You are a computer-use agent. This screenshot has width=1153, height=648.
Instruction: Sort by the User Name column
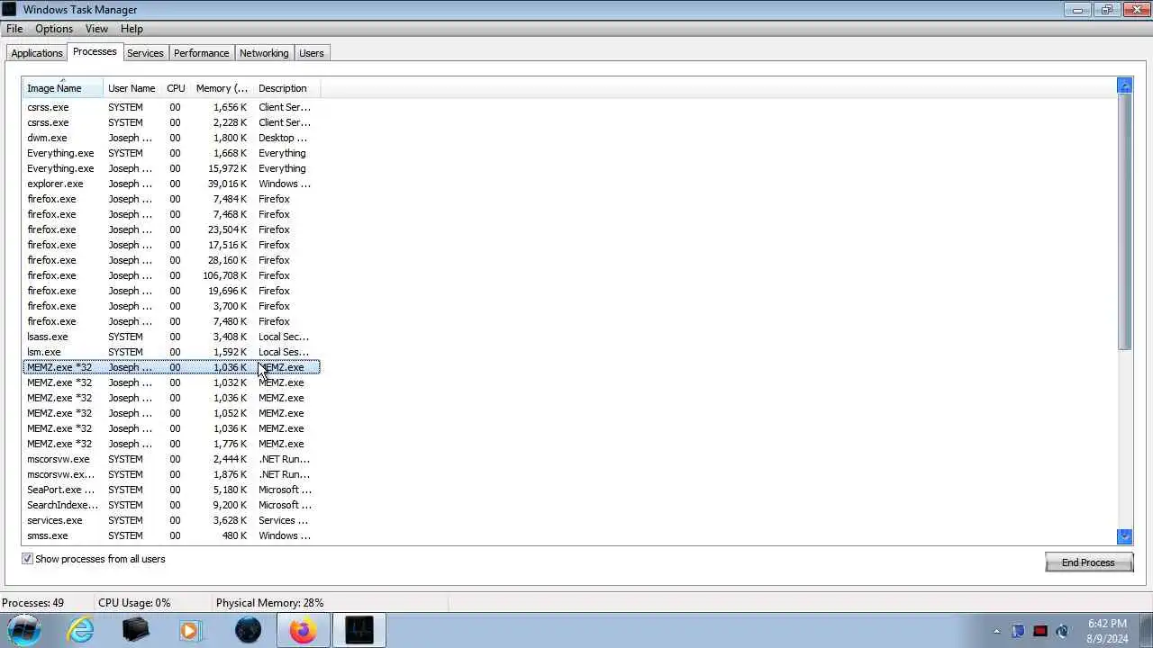(x=132, y=88)
